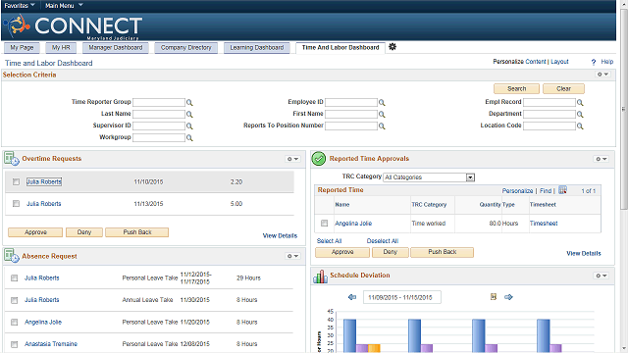Tick Anastasia Tremaine absence request checkbox
Image resolution: width=628 pixels, height=353 pixels.
click(15, 344)
